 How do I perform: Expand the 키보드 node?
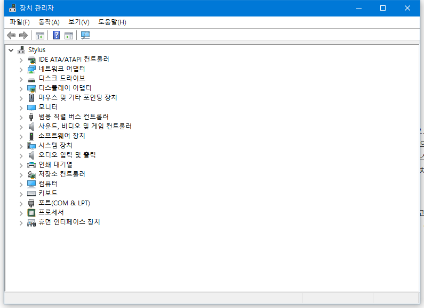(21, 194)
